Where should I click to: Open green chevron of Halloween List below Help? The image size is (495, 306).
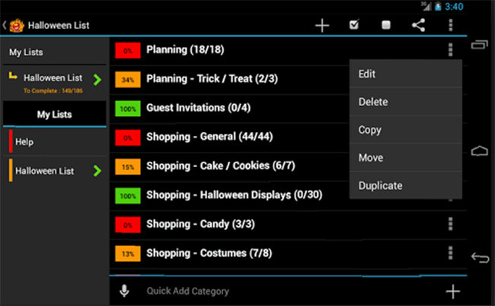[x=97, y=171]
